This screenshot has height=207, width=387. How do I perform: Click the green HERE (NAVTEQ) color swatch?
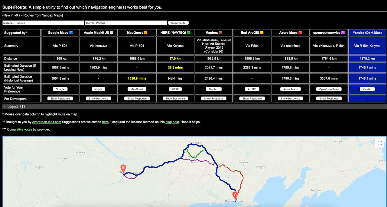point(189,33)
